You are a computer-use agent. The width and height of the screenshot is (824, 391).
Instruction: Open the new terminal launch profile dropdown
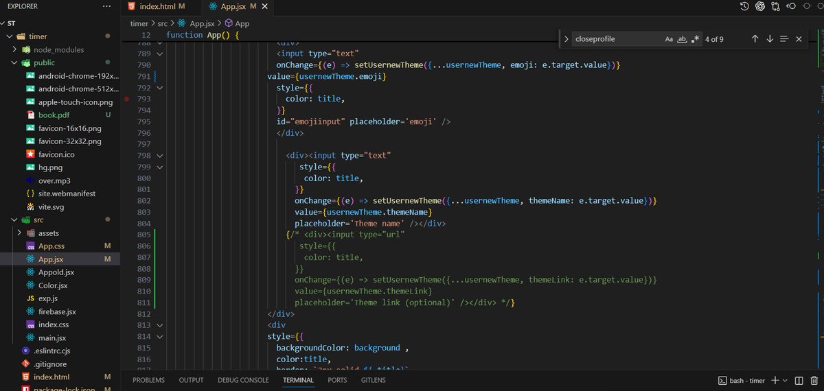[x=785, y=380]
